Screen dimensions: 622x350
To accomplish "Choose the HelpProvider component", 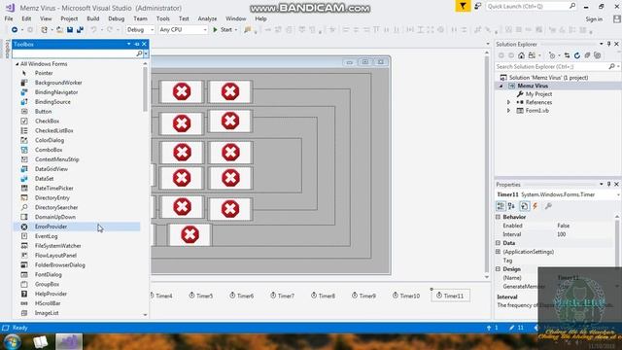I will [x=51, y=294].
